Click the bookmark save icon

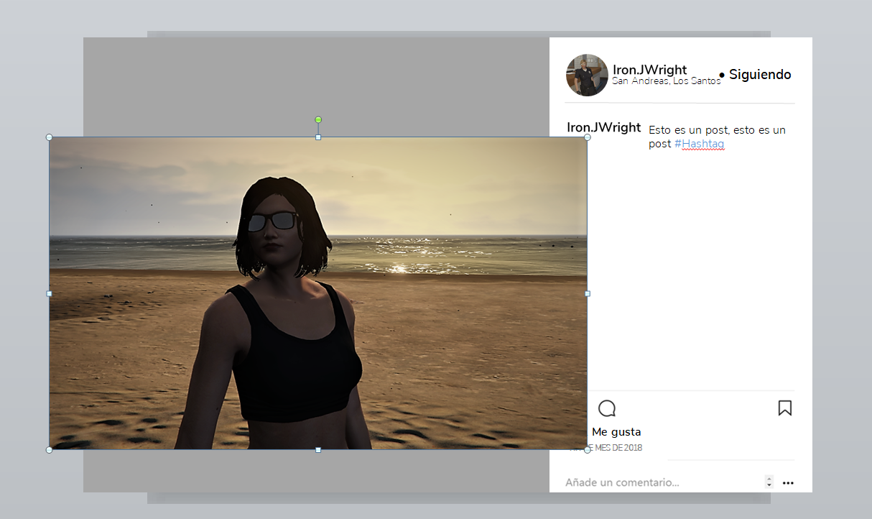pyautogui.click(x=785, y=408)
